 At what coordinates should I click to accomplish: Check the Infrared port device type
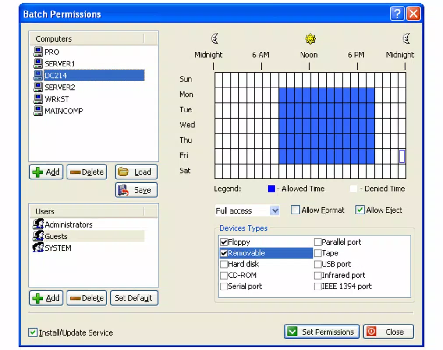[318, 275]
